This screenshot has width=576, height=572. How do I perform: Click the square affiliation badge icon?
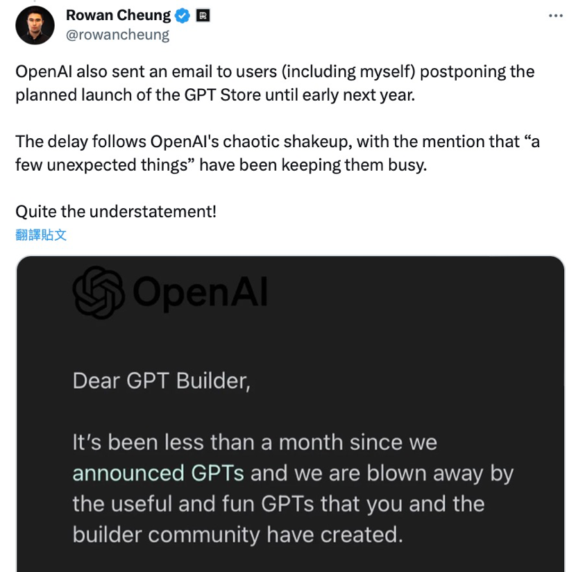tap(203, 15)
